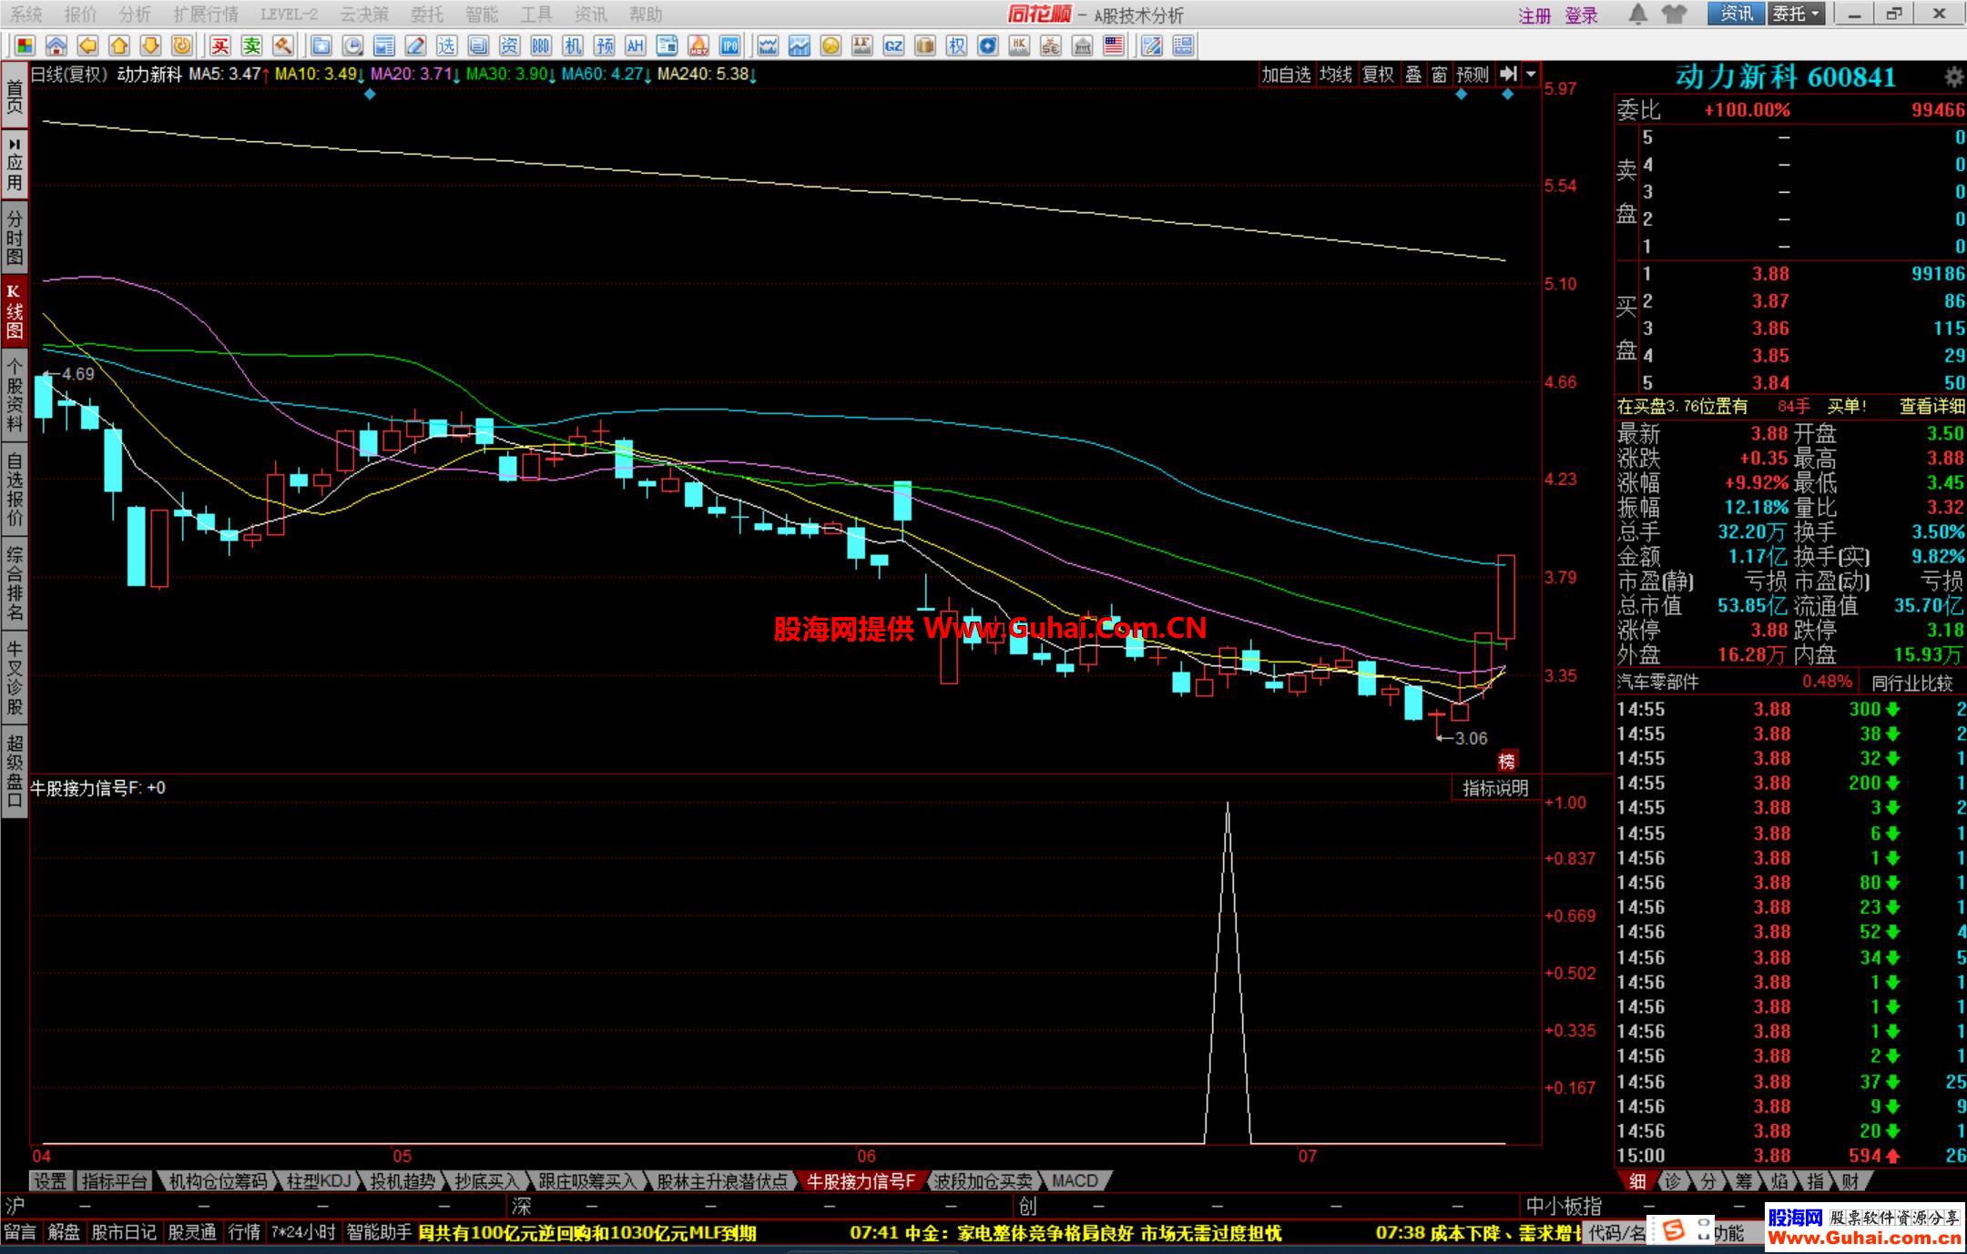Image resolution: width=1967 pixels, height=1254 pixels.
Task: Open dropdown arrow beside chart jump button
Action: pos(1531,75)
